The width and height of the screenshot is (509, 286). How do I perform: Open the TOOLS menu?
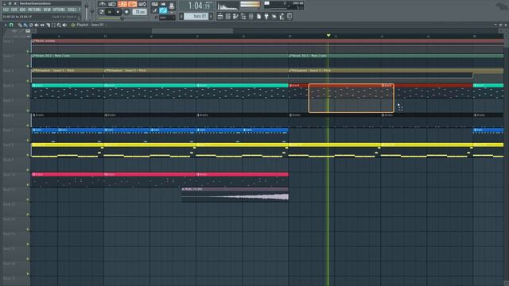click(x=72, y=10)
